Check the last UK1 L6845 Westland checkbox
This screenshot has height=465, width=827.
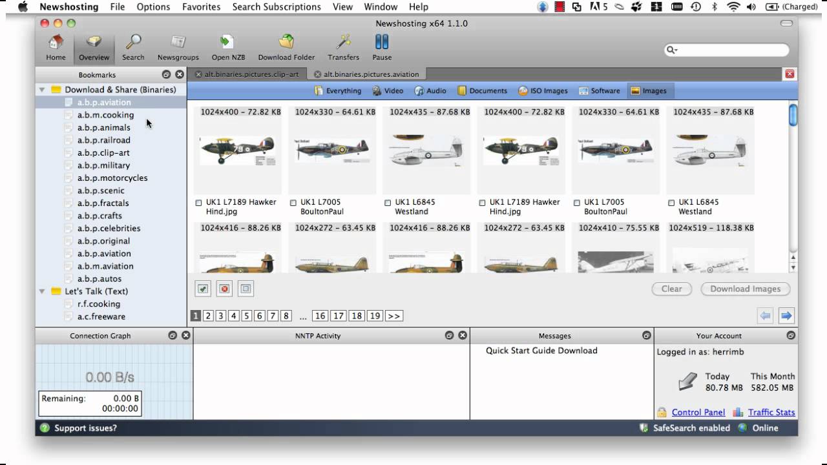tap(671, 203)
